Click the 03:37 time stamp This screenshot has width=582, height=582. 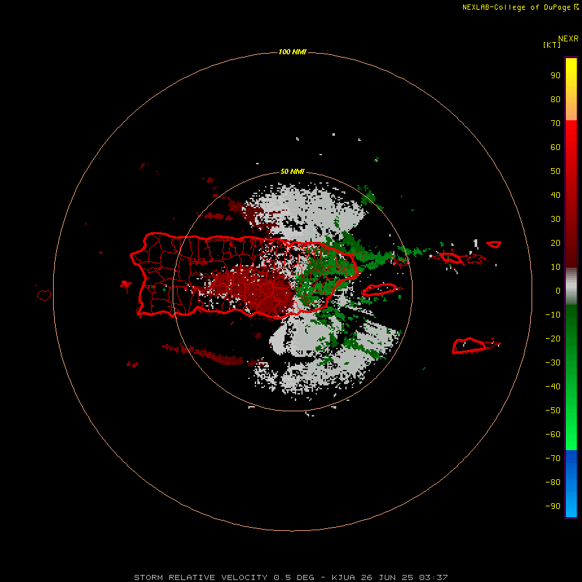point(433,577)
